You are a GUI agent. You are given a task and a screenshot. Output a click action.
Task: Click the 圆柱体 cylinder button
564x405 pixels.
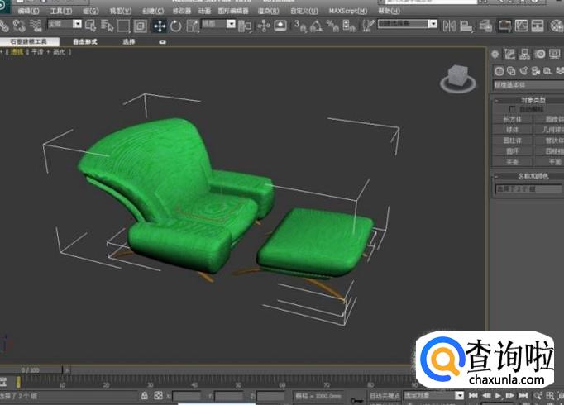[x=513, y=141]
